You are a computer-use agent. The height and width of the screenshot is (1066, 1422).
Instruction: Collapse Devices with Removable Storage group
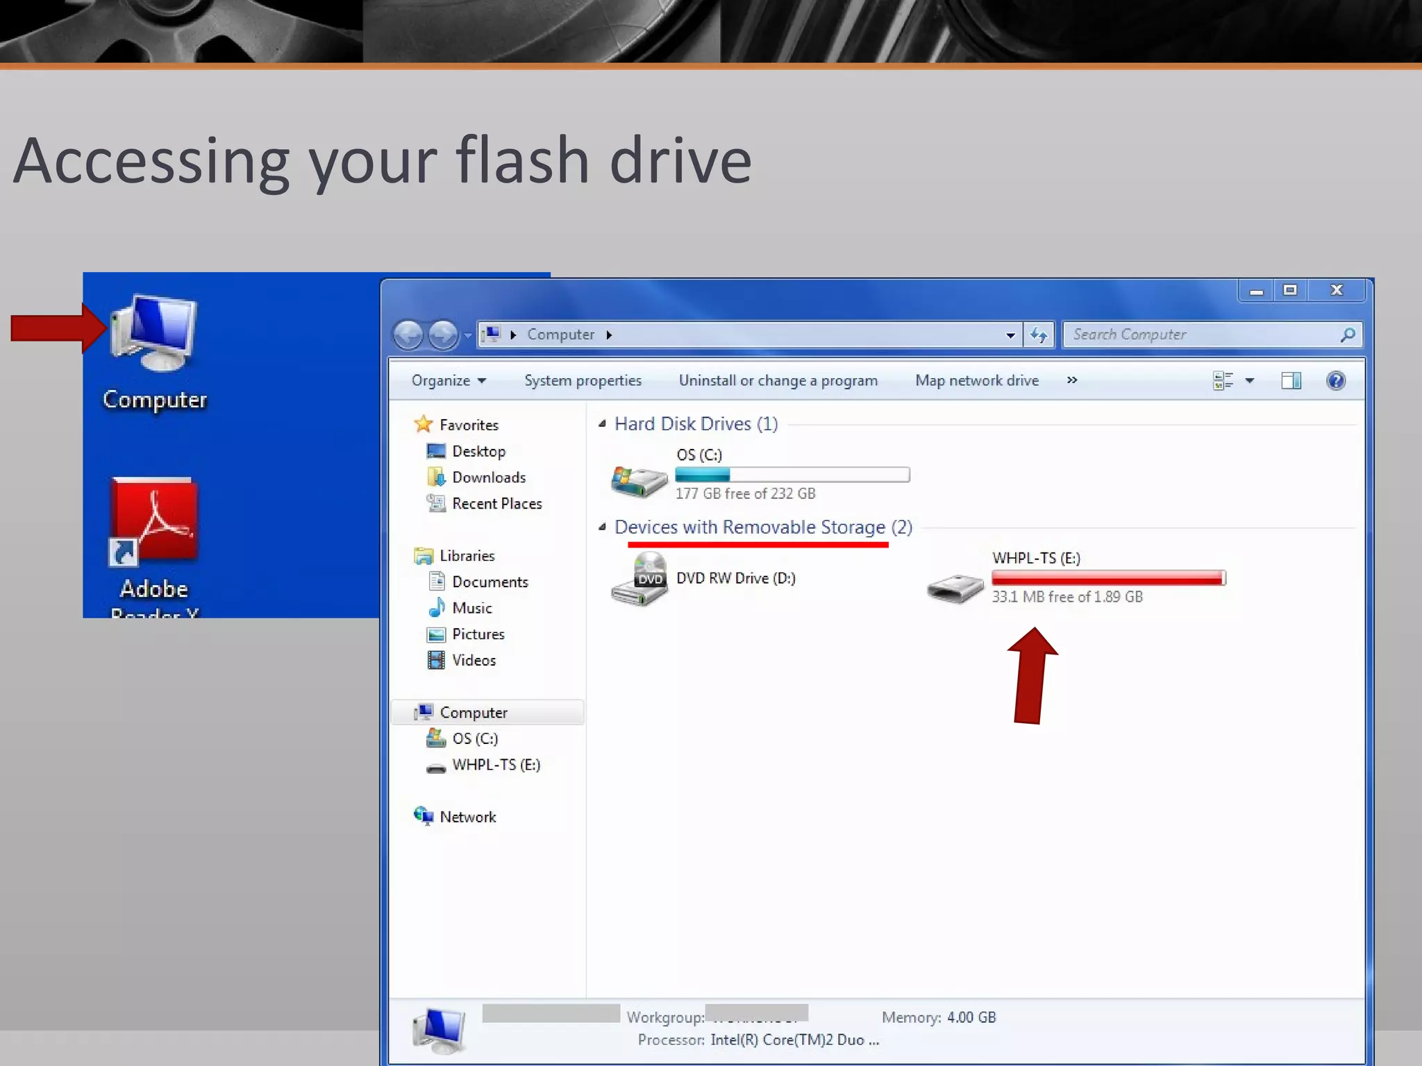point(603,527)
